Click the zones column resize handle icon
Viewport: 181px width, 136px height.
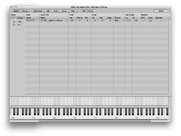[x=24, y=15]
